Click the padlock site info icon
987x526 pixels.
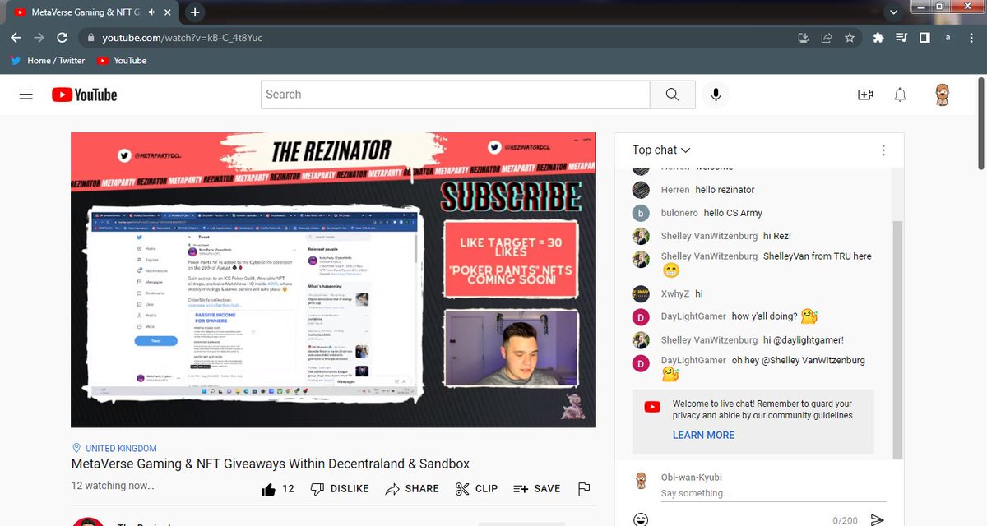coord(90,38)
